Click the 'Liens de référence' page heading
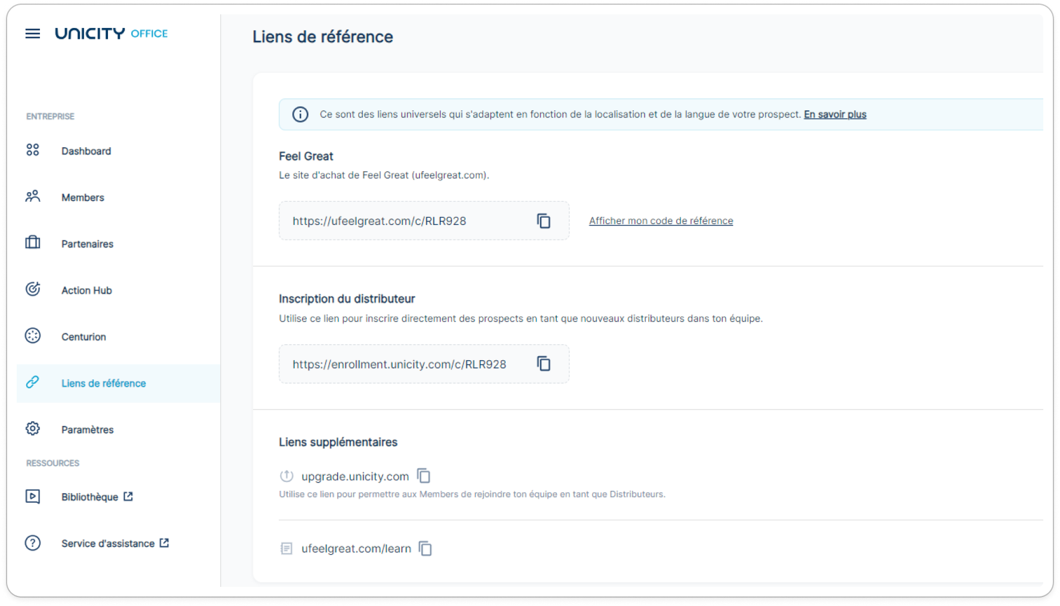1060x606 pixels. pyautogui.click(x=323, y=37)
